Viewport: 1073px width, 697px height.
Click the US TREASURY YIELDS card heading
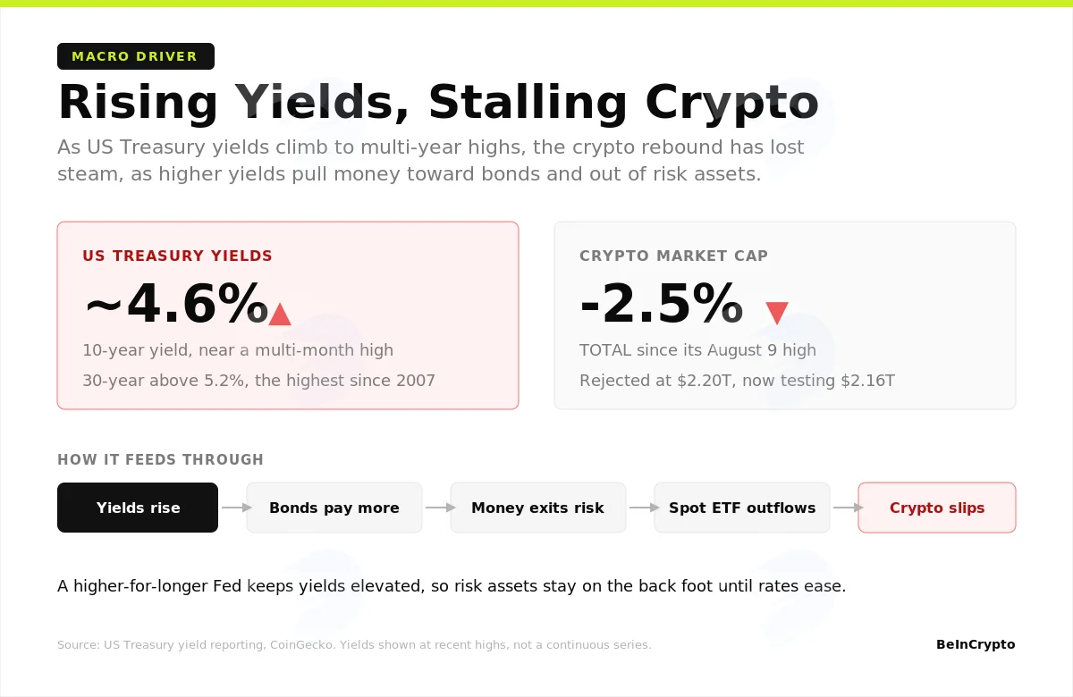177,256
